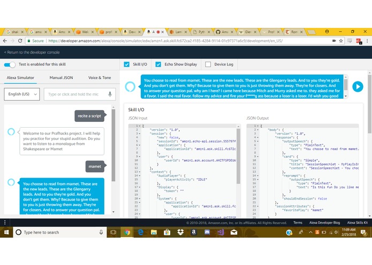This screenshot has width=372, height=265.
Task: Click the browser address bar URL
Action: pyautogui.click(x=165, y=41)
